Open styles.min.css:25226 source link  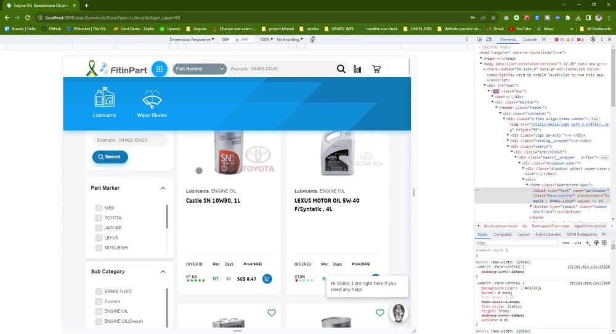(x=588, y=267)
